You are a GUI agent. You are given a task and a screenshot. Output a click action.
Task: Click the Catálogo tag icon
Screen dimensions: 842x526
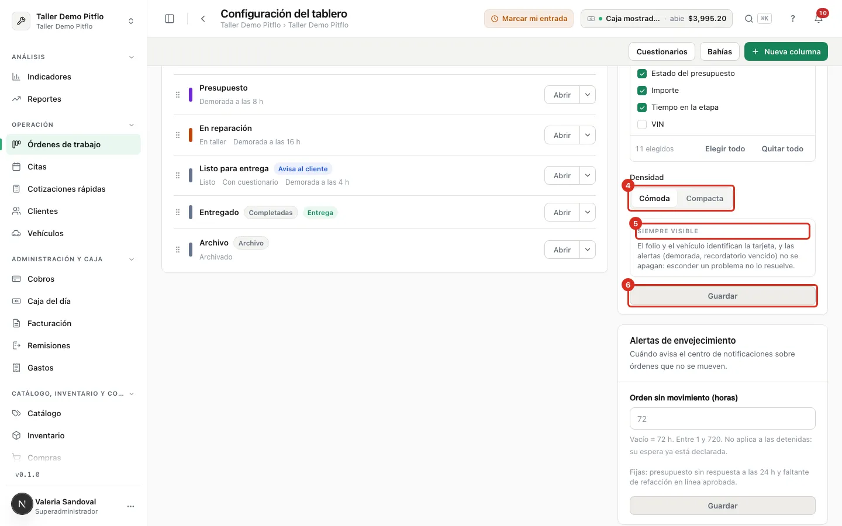(16, 413)
